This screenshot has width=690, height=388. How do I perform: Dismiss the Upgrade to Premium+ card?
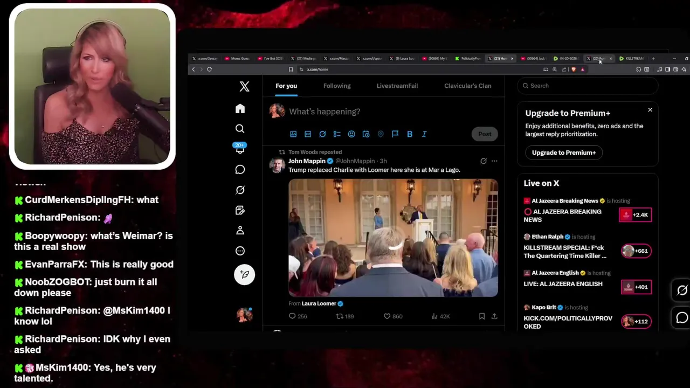(650, 110)
